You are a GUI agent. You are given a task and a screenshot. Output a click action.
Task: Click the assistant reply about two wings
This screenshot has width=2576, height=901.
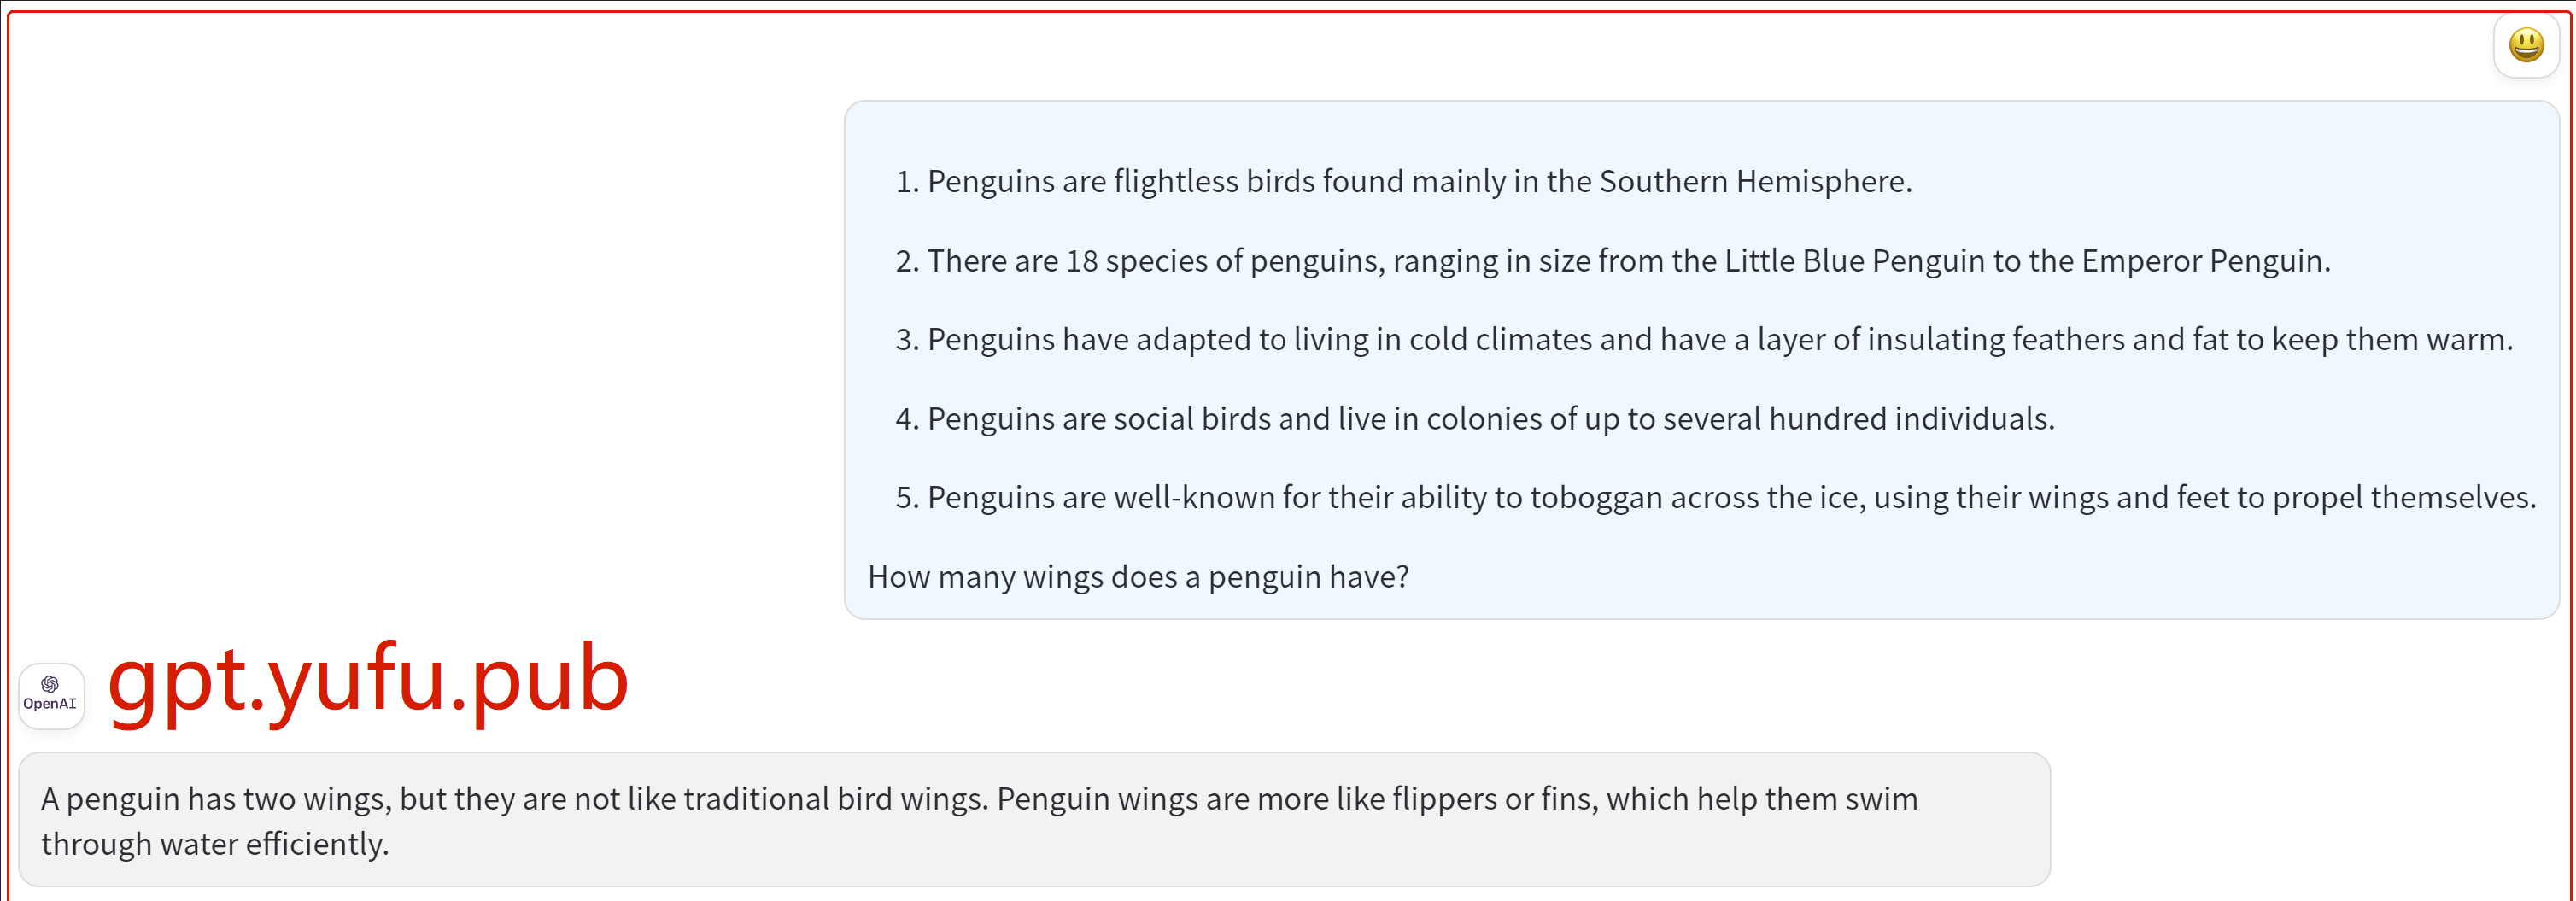tap(1034, 820)
